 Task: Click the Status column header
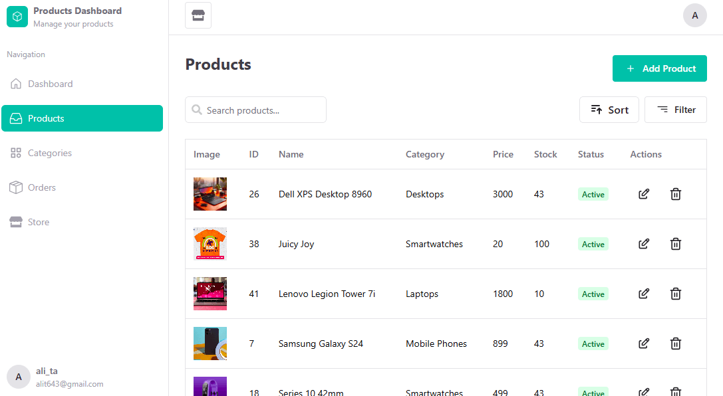coord(591,154)
